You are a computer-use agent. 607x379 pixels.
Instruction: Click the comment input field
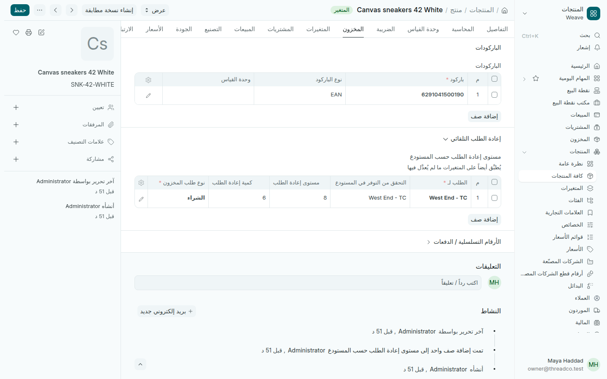point(308,283)
